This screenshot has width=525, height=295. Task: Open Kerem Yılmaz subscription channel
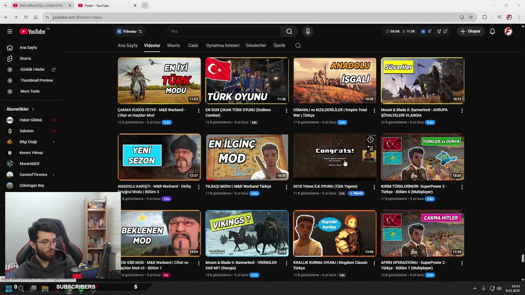pos(31,153)
